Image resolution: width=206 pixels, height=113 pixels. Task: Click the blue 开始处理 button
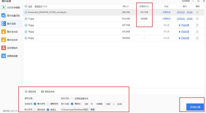(x=195, y=107)
